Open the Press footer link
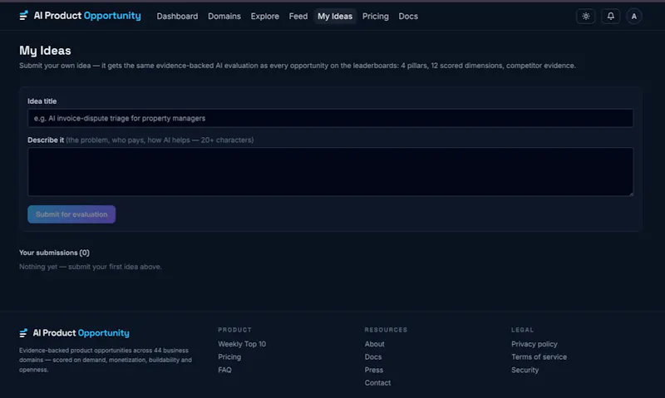This screenshot has height=398, width=665. point(373,370)
